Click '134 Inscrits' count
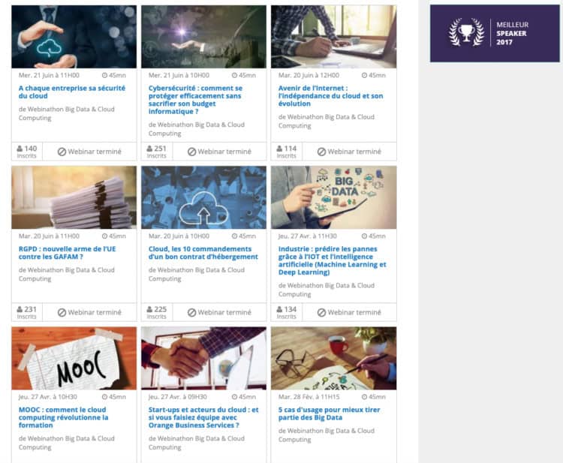Screen dimensions: 563x463 pos(286,312)
